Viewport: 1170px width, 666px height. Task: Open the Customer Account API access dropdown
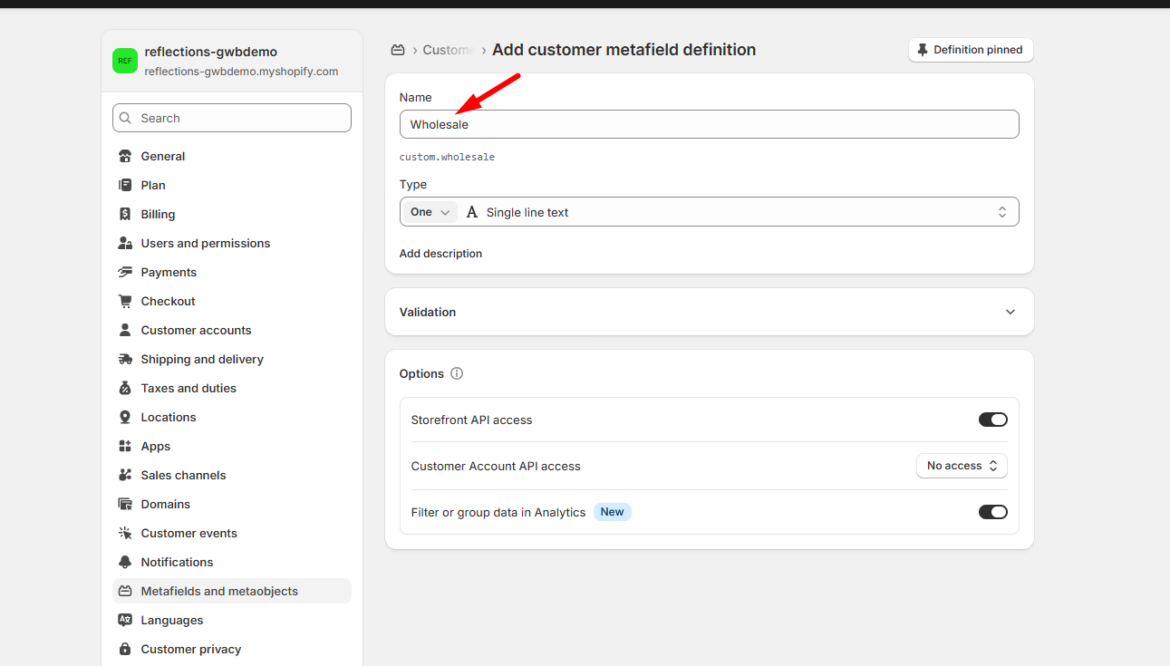(962, 466)
